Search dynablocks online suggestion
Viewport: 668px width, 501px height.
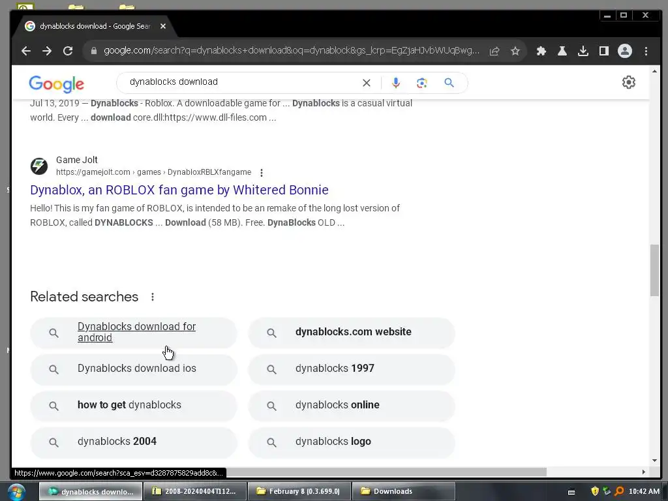click(352, 406)
